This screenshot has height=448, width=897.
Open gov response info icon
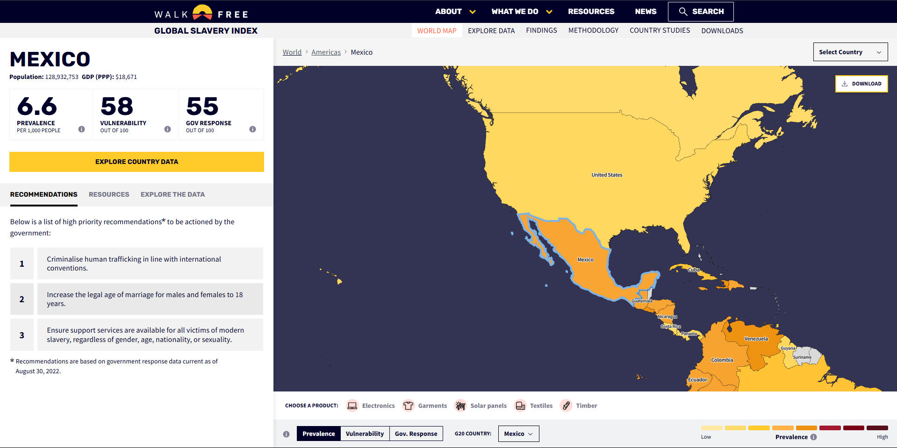(x=252, y=129)
